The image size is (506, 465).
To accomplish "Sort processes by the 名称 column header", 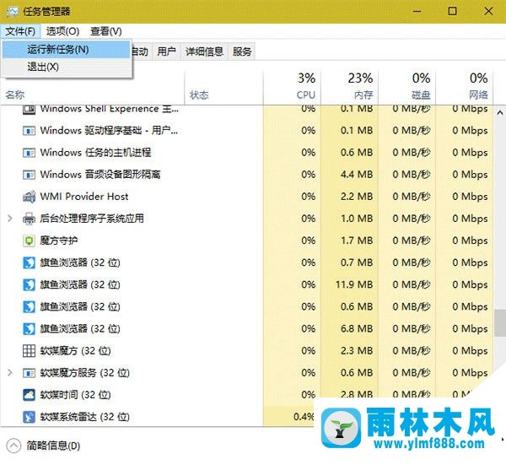I will point(15,95).
